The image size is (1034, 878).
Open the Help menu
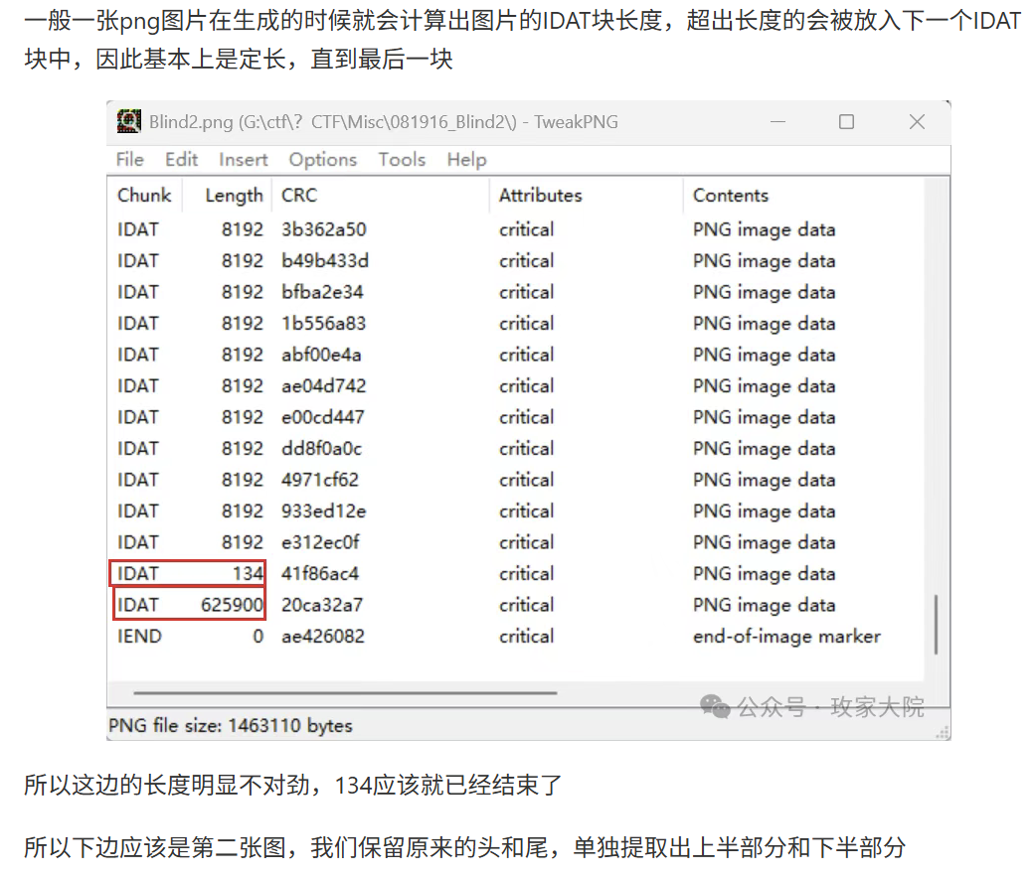tap(466, 159)
